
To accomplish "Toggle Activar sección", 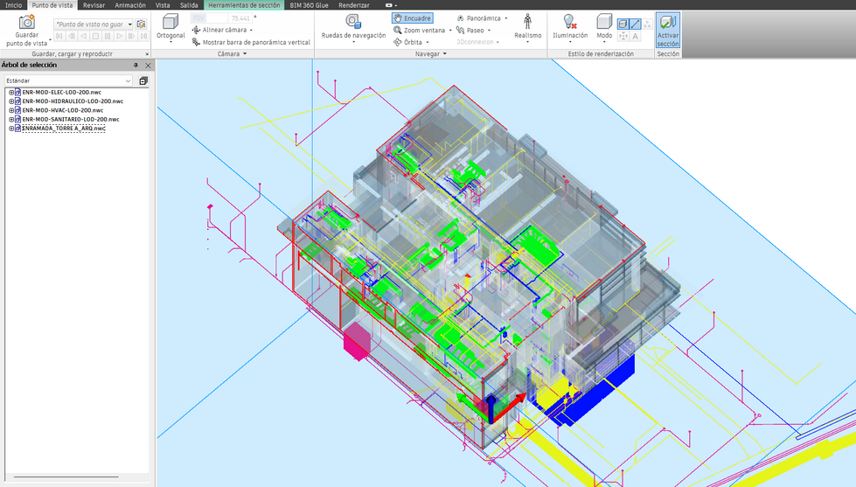I will tap(668, 30).
